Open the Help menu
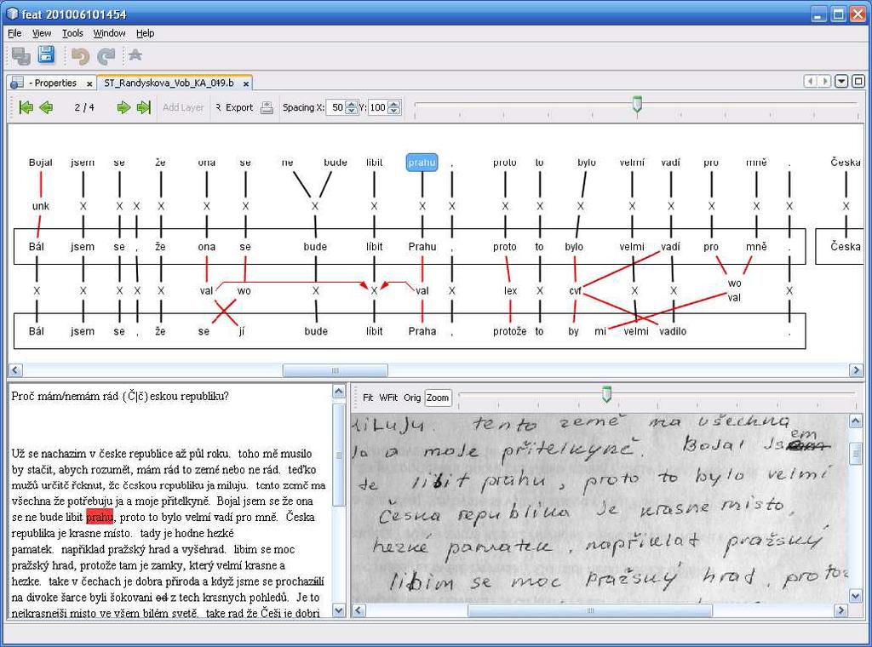The height and width of the screenshot is (647, 872). tap(145, 33)
